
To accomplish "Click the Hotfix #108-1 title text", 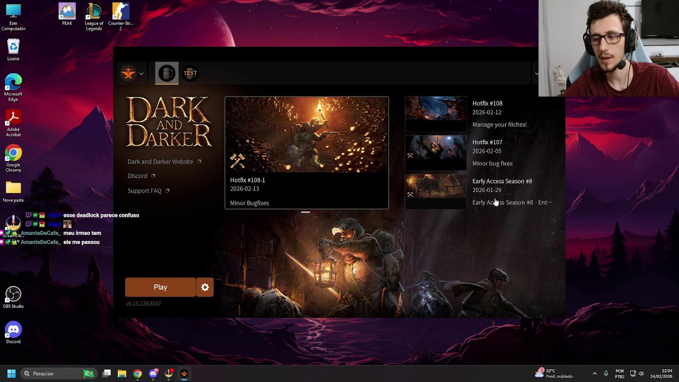I will (x=248, y=180).
